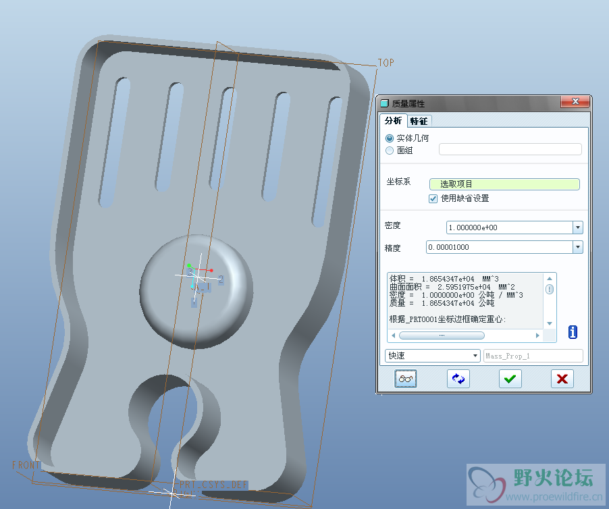The height and width of the screenshot is (509, 609).
Task: Open the 快速 analysis type dropdown
Action: click(433, 356)
